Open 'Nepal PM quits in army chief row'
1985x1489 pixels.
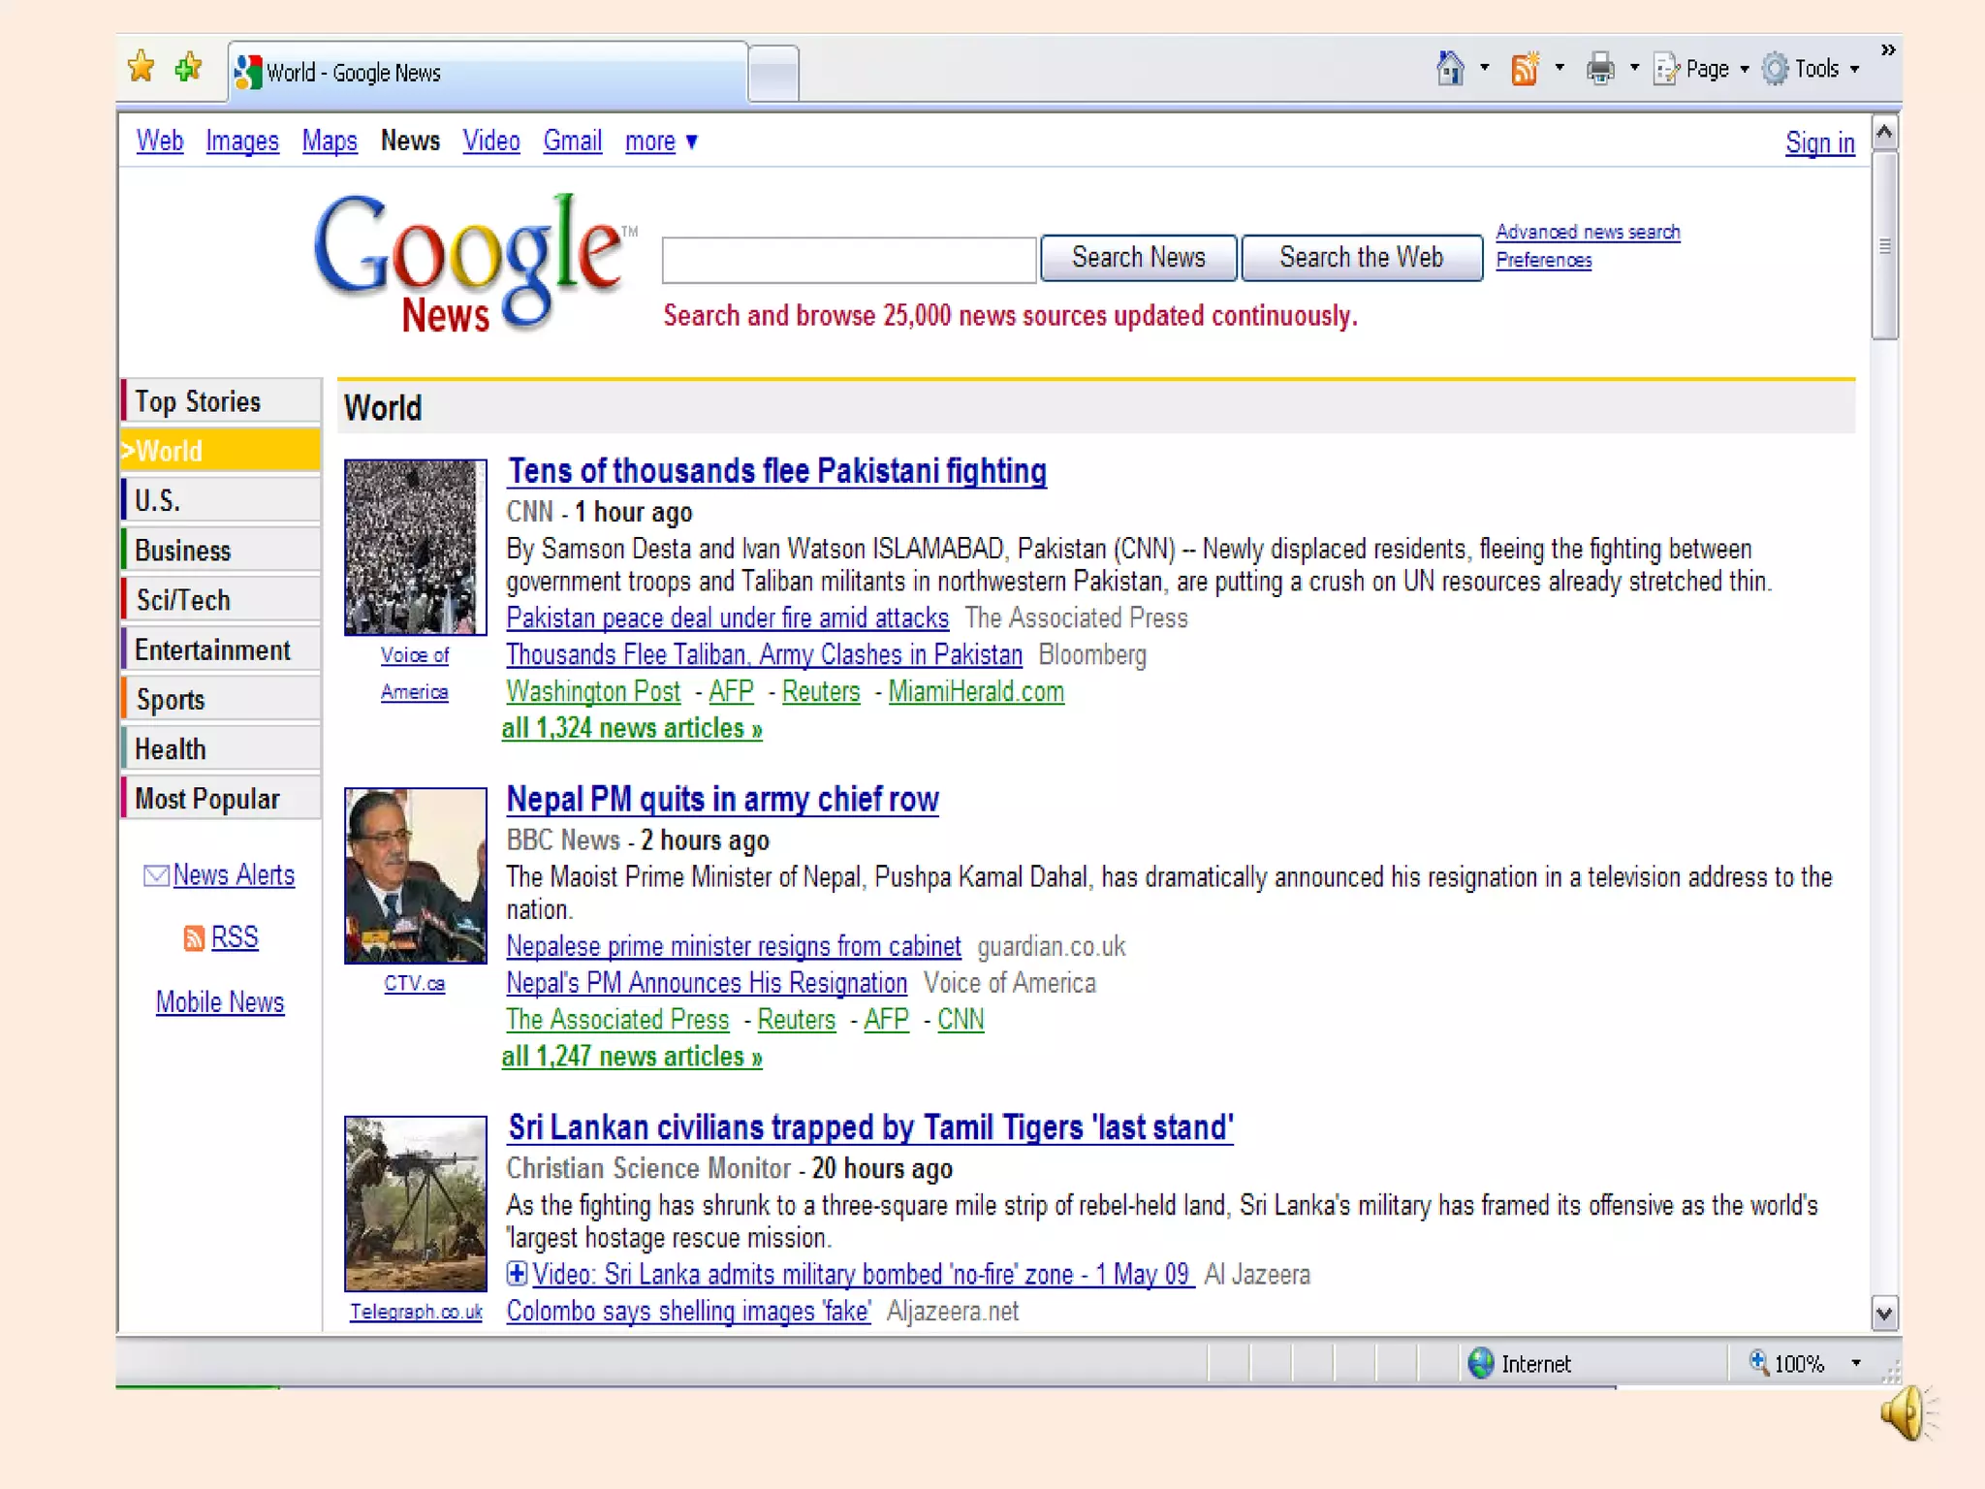tap(722, 799)
